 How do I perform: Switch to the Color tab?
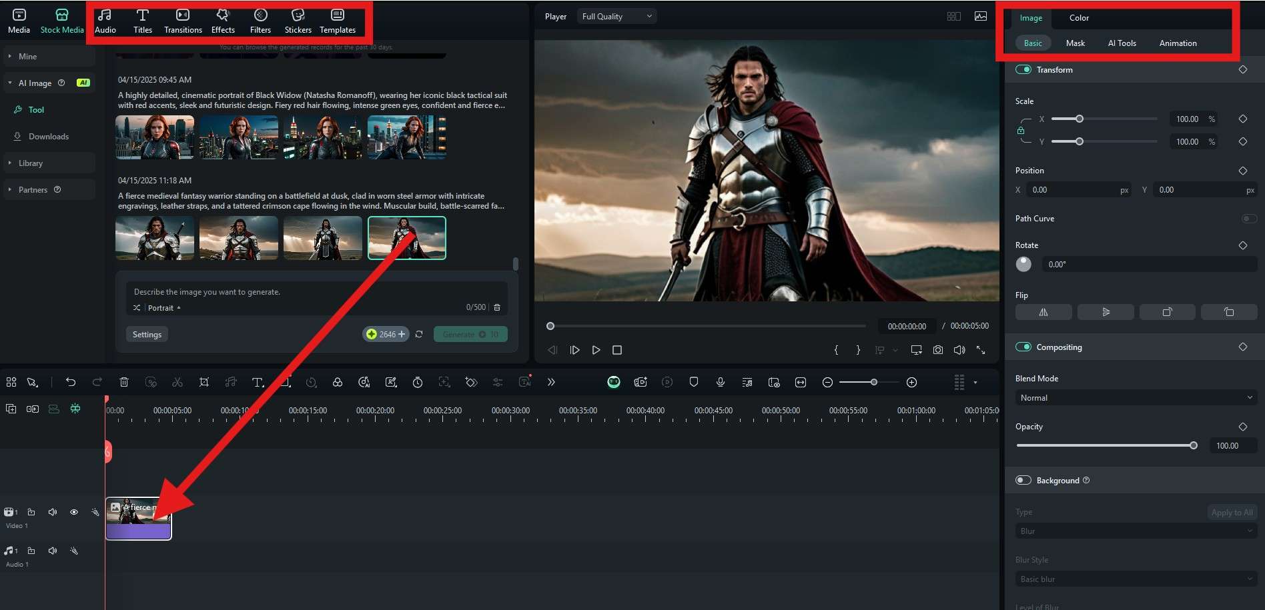click(1079, 18)
